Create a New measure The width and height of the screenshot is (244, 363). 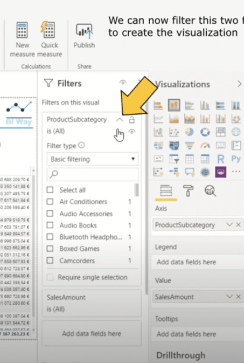click(22, 39)
